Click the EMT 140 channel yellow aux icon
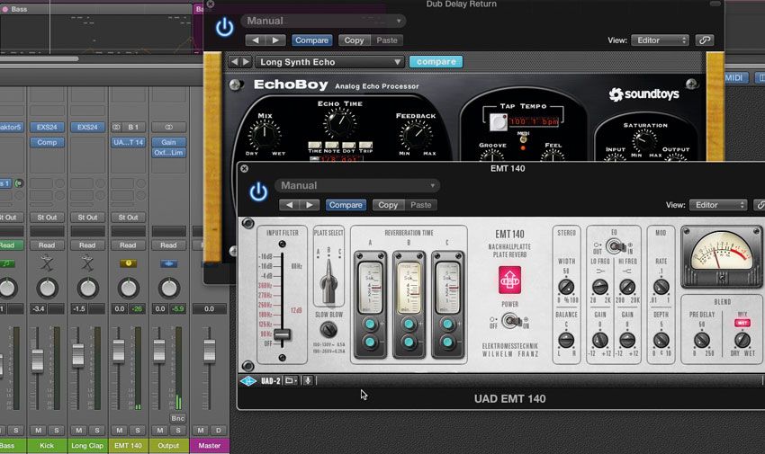Screen dimensions: 765x454 pos(128,263)
